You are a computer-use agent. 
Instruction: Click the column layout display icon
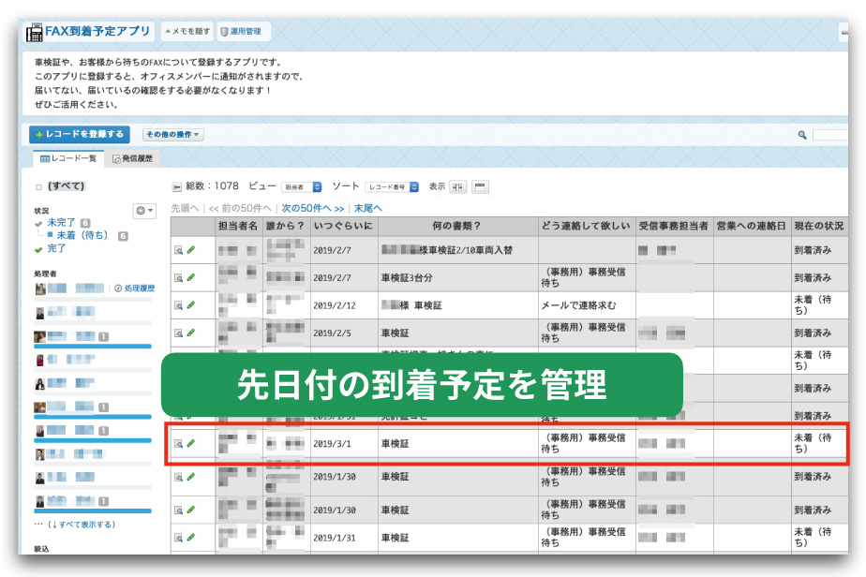[457, 187]
